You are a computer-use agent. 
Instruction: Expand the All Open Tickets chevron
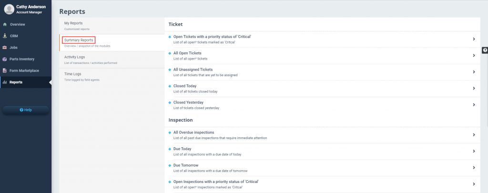474,55
